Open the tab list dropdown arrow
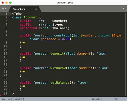Screen dimensions: 127x101 124,9
